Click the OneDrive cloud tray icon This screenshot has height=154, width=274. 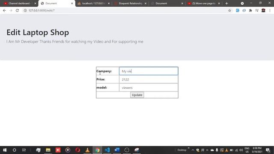point(212,150)
